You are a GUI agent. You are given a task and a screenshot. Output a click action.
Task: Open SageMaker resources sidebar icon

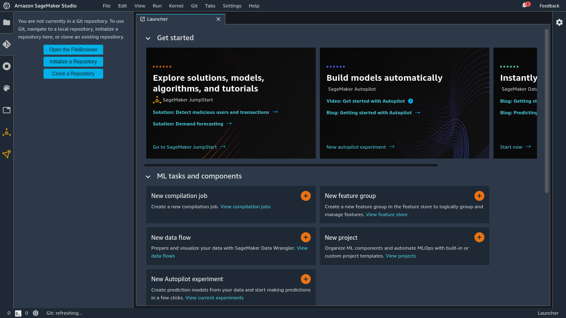7,154
